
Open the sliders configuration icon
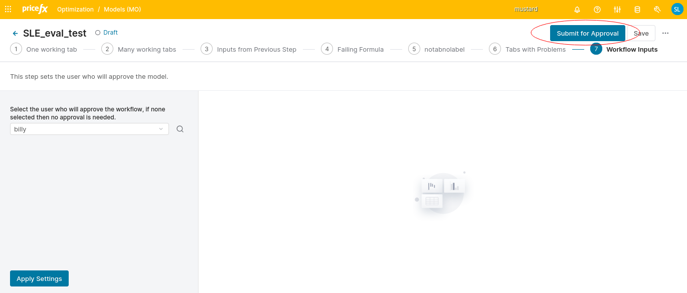pyautogui.click(x=617, y=10)
